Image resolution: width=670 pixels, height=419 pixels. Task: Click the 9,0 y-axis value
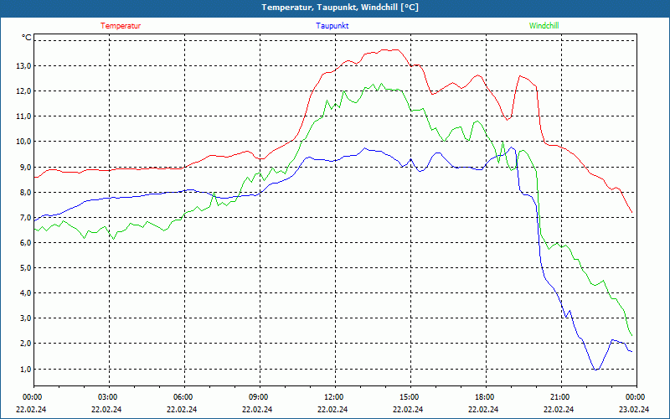(26, 167)
